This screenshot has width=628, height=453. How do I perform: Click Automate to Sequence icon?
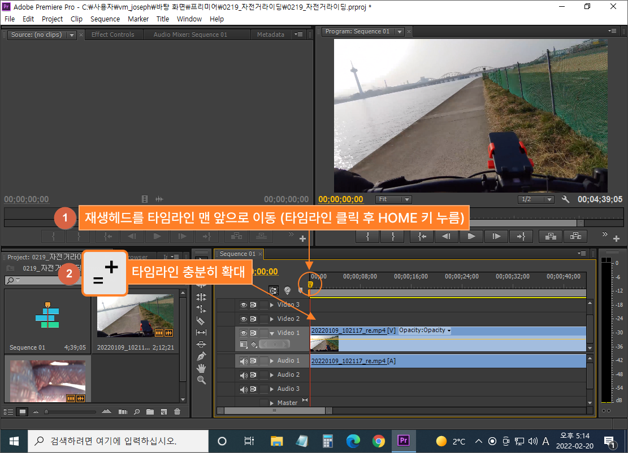(x=123, y=411)
